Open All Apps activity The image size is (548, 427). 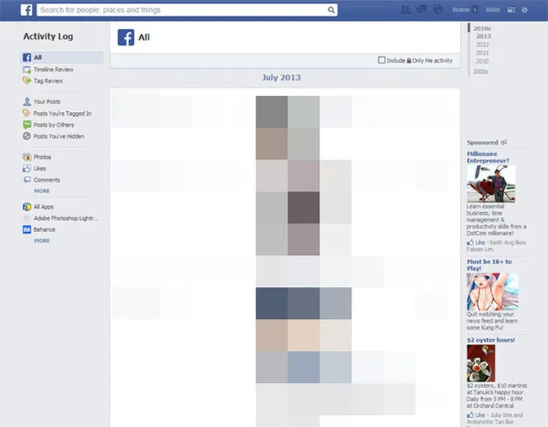(x=43, y=207)
